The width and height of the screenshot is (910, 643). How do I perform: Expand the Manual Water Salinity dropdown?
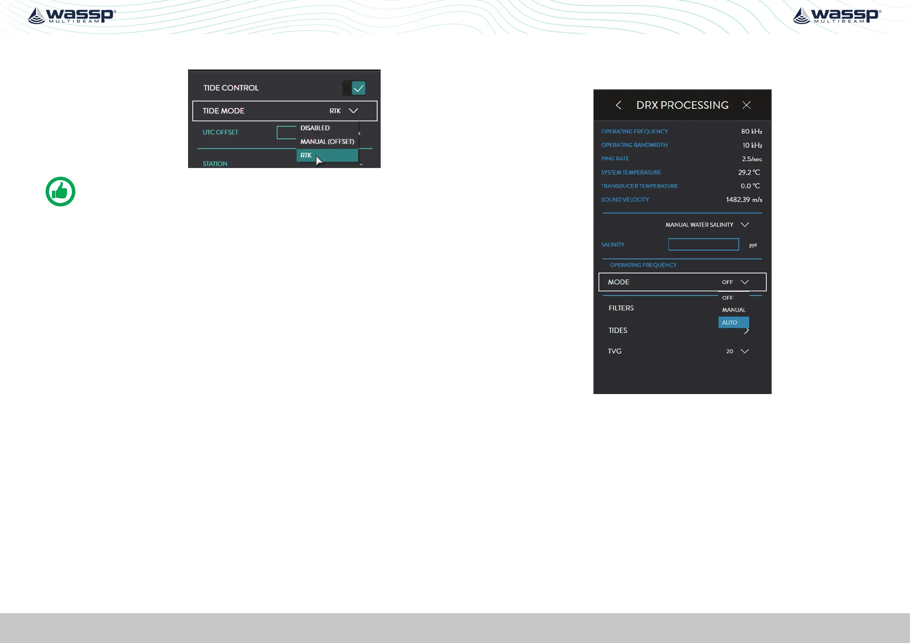click(x=745, y=225)
